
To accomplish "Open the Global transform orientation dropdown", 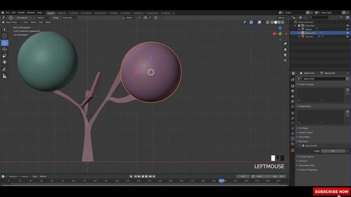I will 129,18.
